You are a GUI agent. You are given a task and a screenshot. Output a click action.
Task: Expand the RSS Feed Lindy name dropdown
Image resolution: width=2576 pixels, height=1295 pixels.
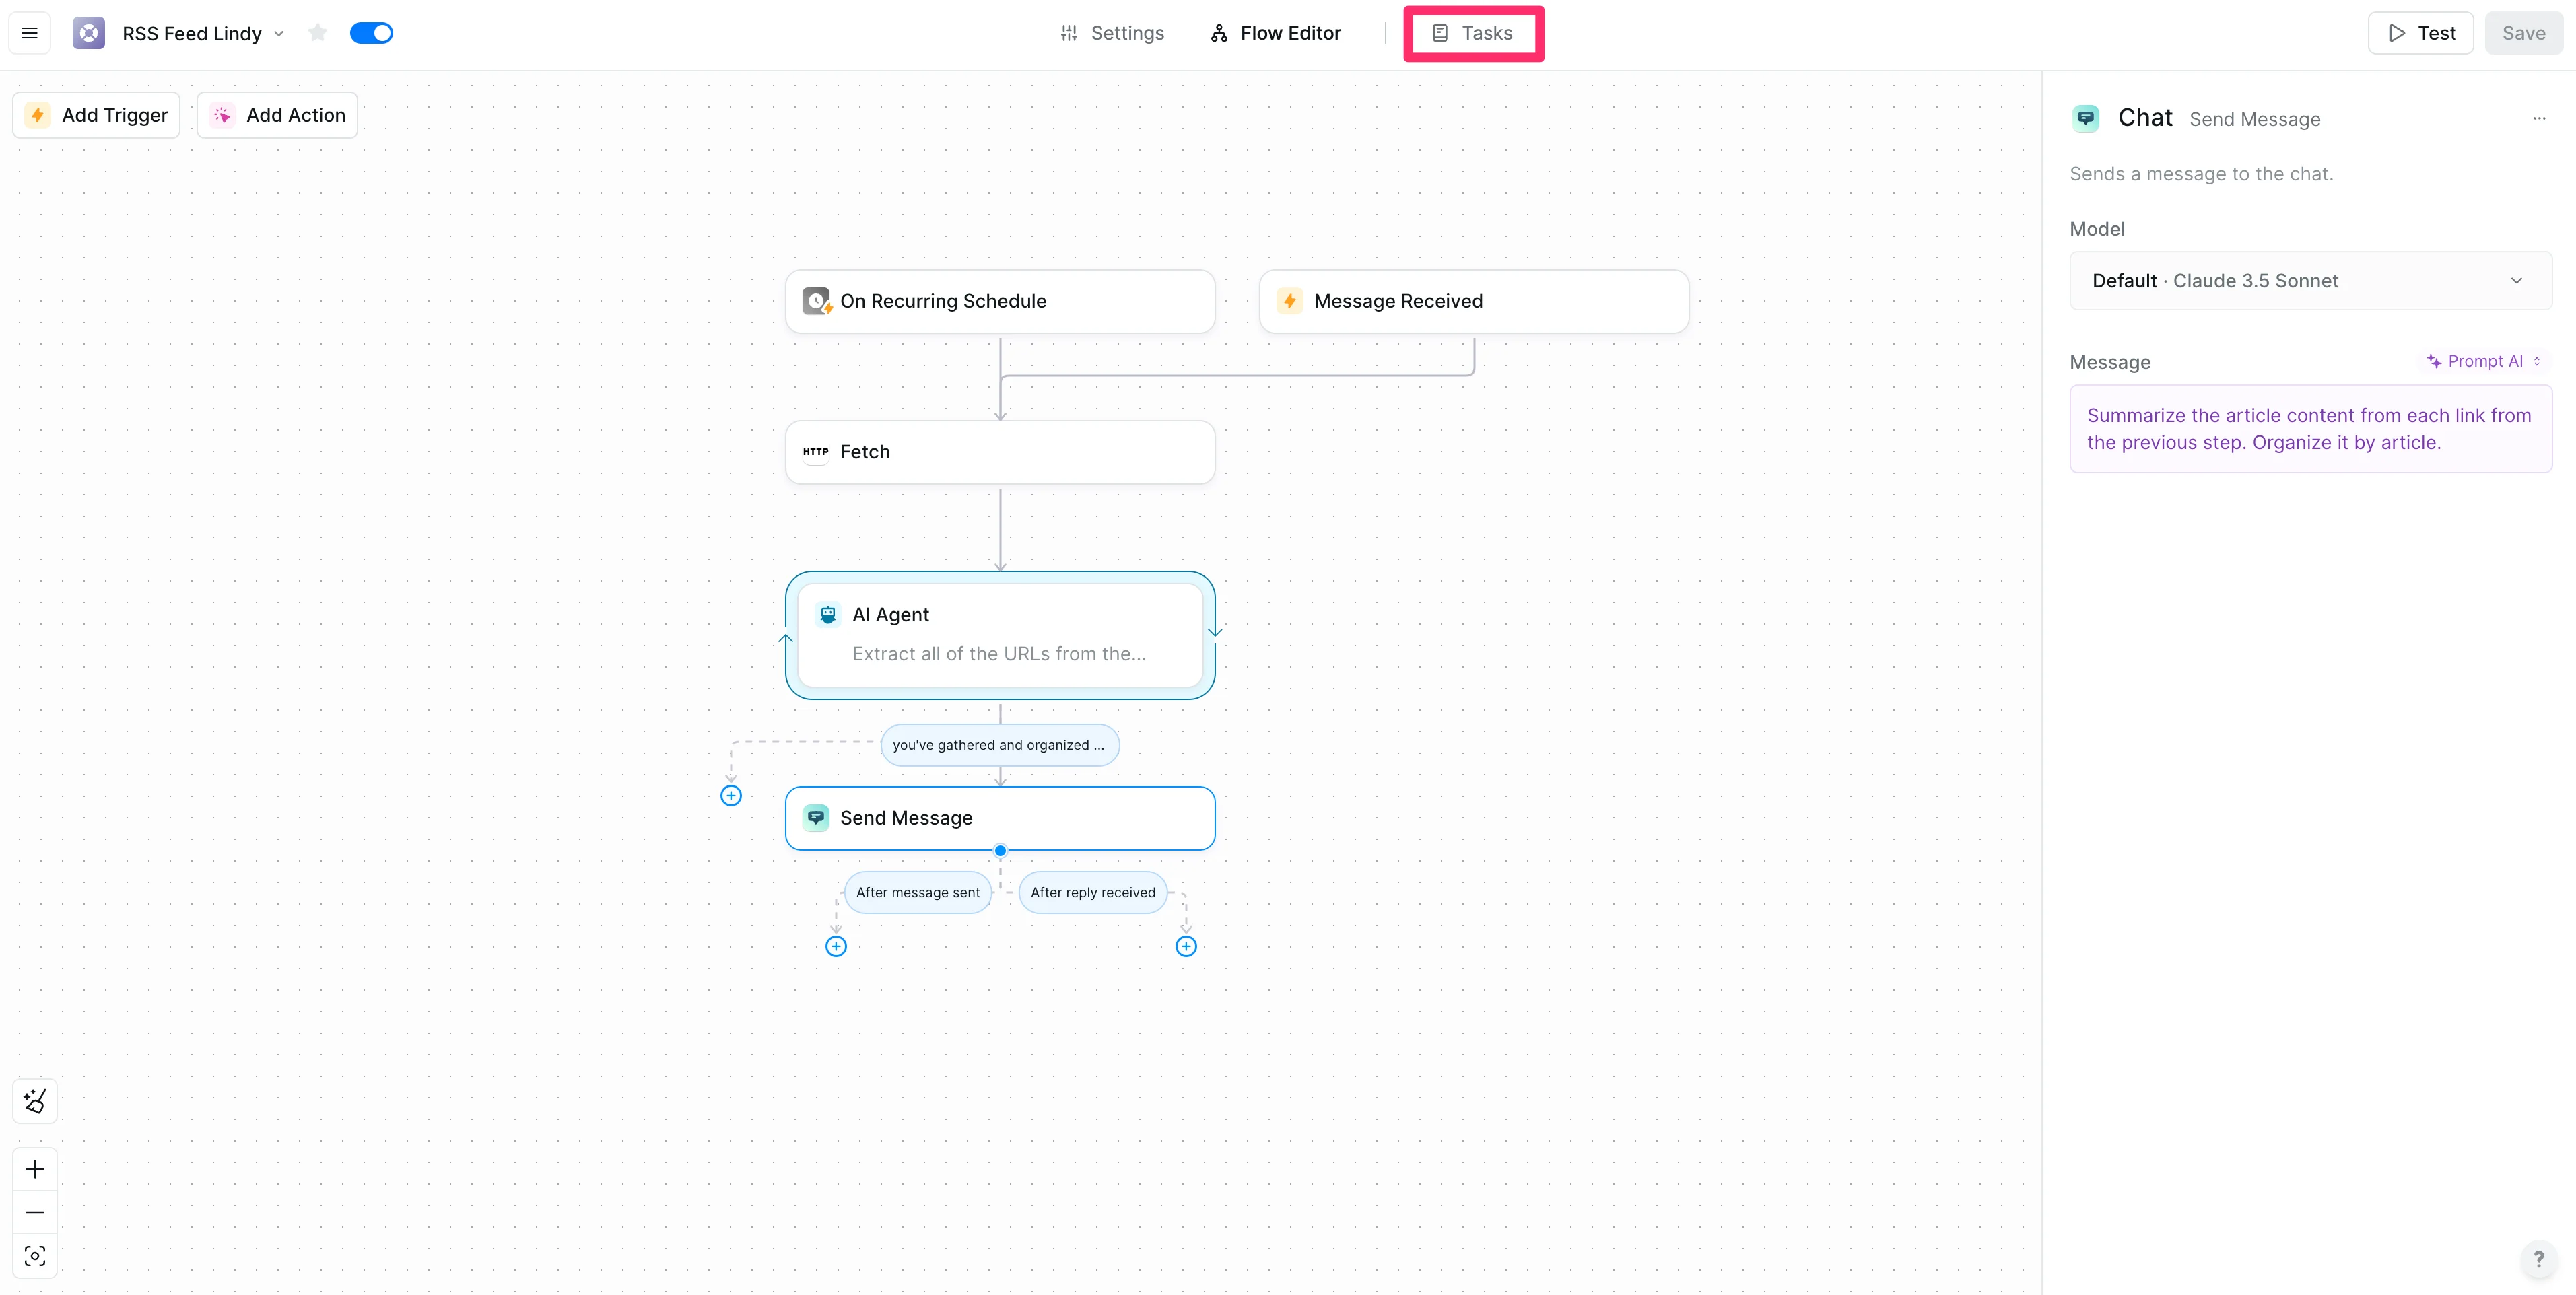click(x=279, y=33)
